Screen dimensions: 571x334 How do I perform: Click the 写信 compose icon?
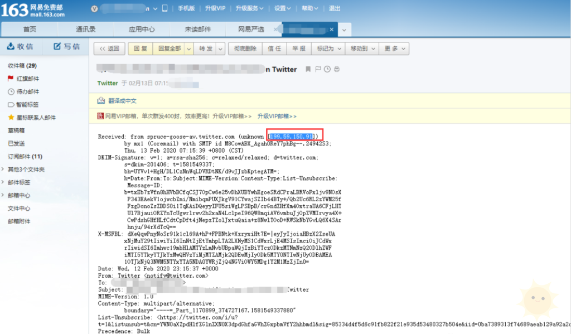pyautogui.click(x=57, y=46)
